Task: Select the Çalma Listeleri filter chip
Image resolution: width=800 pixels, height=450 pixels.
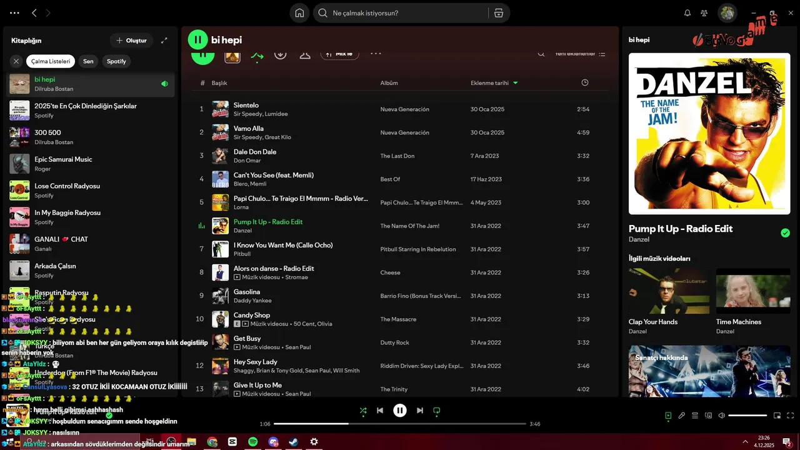Action: point(51,61)
